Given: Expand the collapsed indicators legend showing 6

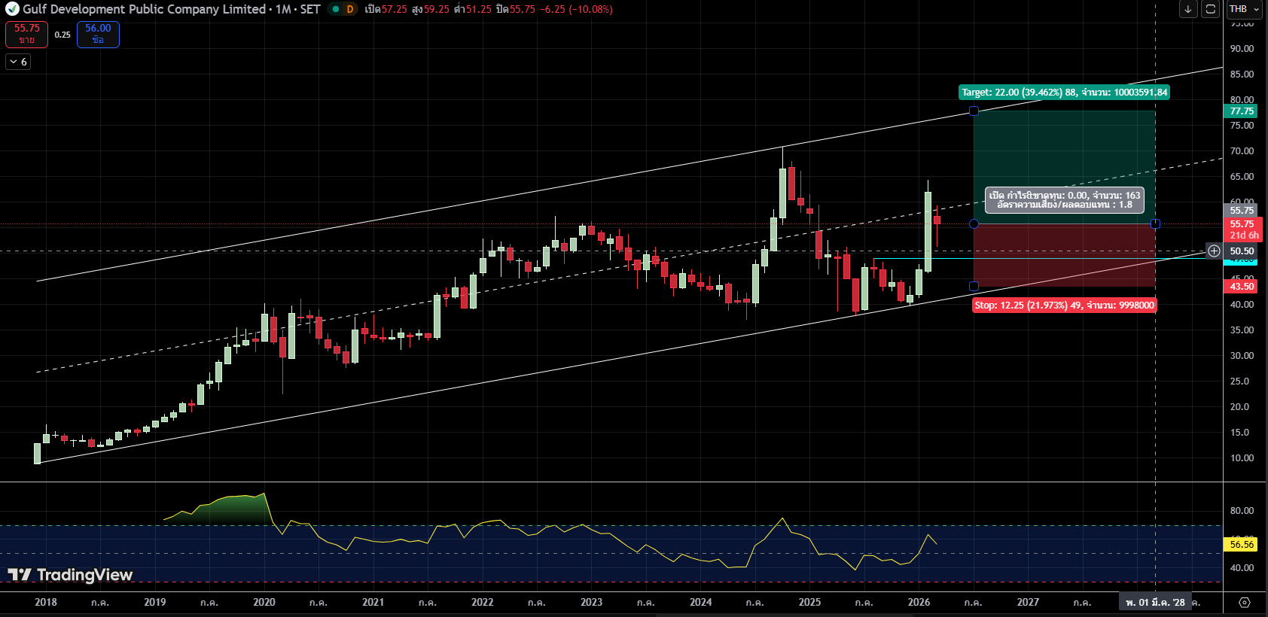Looking at the screenshot, I should tap(18, 62).
